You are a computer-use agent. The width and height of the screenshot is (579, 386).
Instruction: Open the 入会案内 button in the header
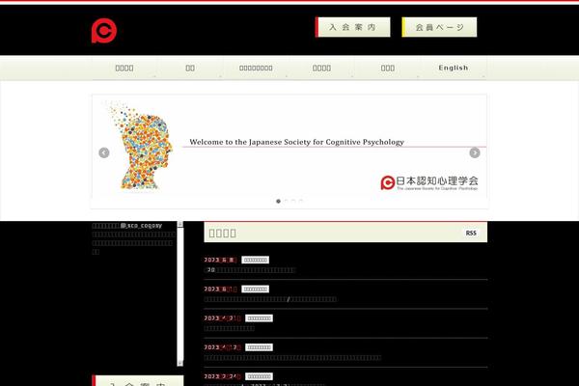(352, 27)
